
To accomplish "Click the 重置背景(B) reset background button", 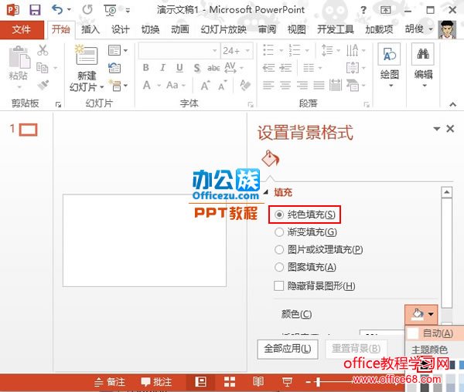I will (357, 349).
